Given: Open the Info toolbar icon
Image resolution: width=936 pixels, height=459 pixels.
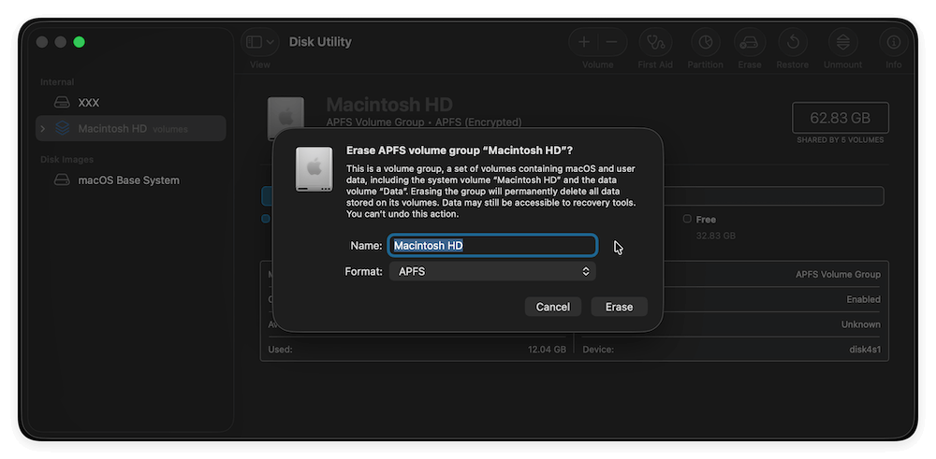Looking at the screenshot, I should 894,42.
